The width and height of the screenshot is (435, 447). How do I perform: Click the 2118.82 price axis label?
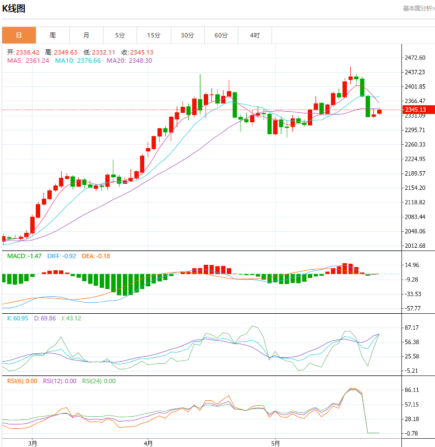(415, 202)
